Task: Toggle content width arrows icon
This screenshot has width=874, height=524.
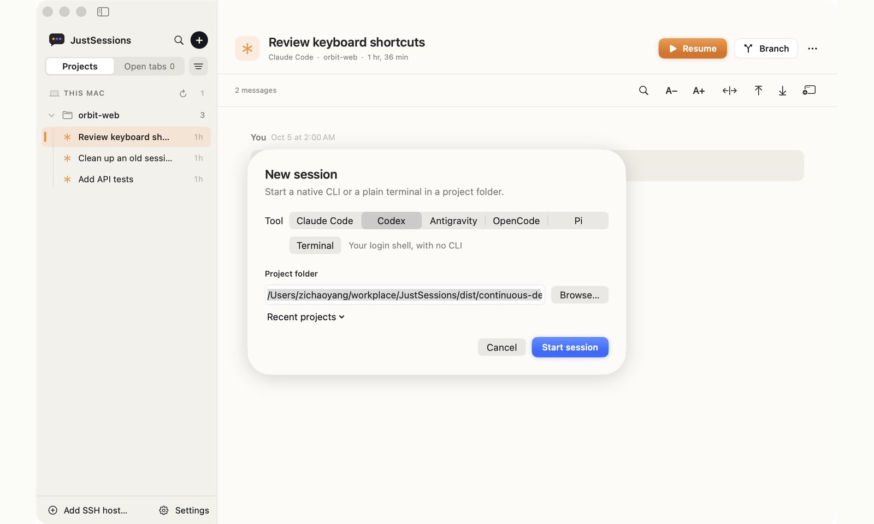Action: point(729,91)
